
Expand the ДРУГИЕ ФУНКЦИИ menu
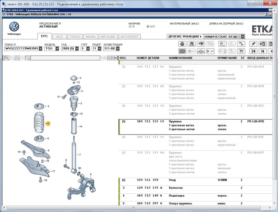(185, 37)
